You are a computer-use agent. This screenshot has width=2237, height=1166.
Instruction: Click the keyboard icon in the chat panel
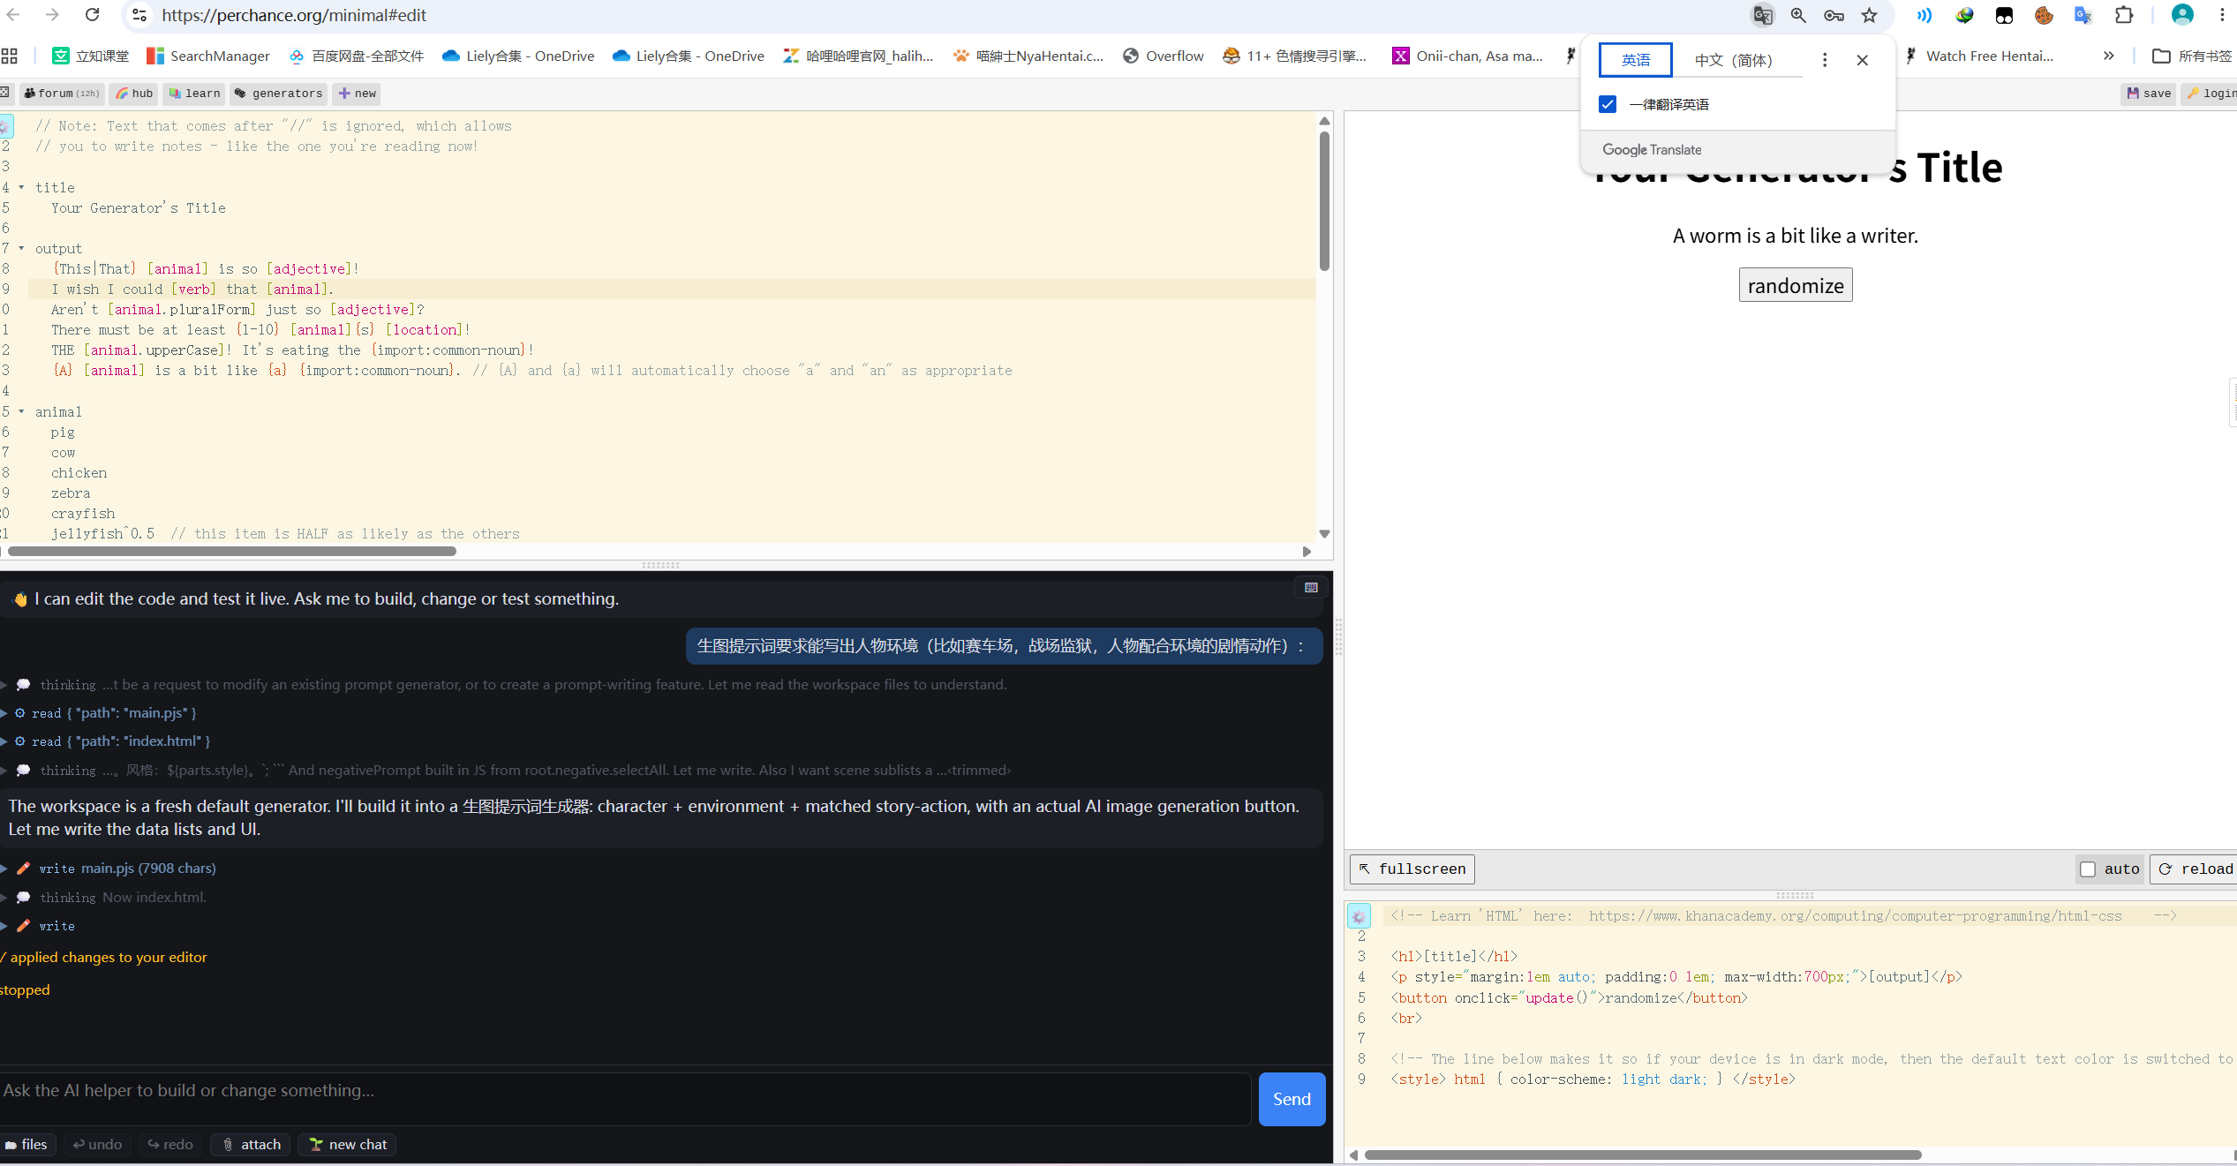point(1311,587)
